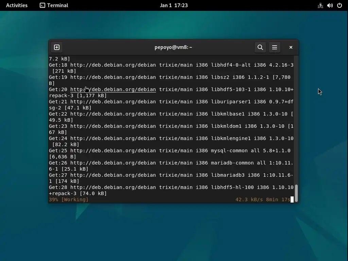Click the '39% [Working]' progress text
The width and height of the screenshot is (348, 261).
[x=69, y=199]
